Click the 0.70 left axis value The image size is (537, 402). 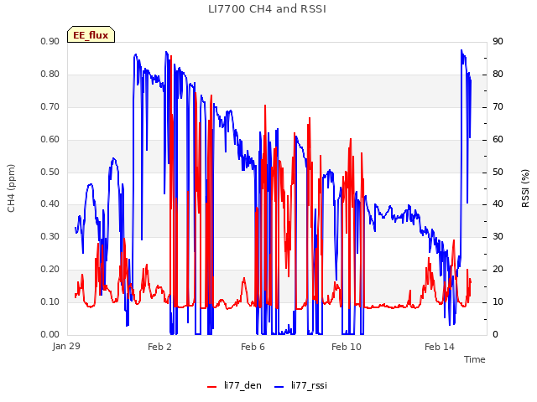point(50,107)
